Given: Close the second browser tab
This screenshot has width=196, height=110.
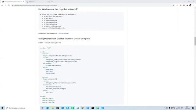Looking at the screenshot, I should coord(48,2).
